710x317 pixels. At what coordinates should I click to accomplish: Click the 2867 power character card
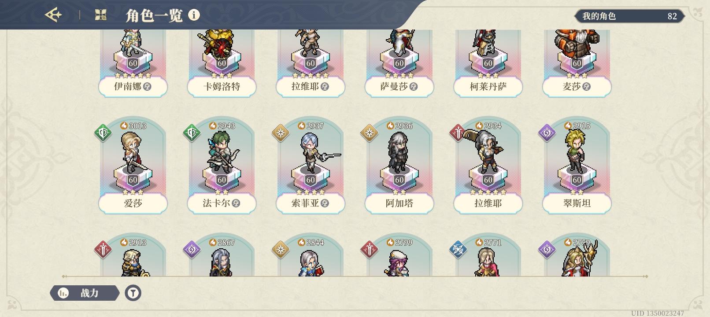[x=222, y=256]
